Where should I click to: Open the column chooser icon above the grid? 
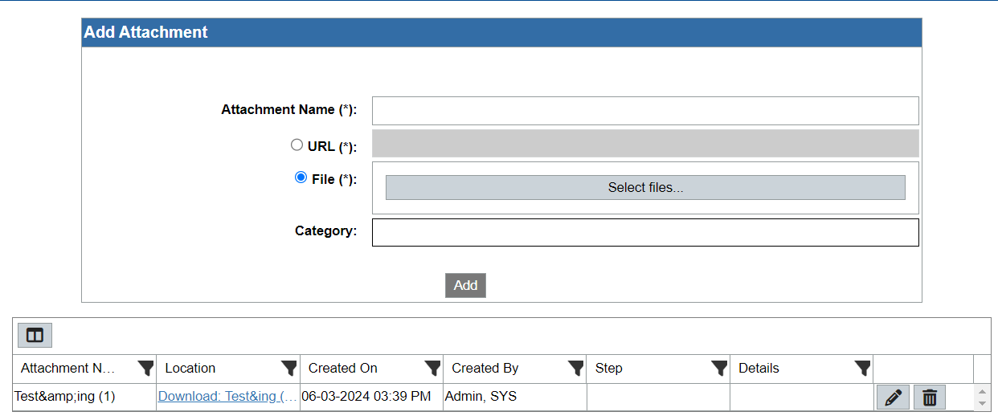(x=35, y=335)
